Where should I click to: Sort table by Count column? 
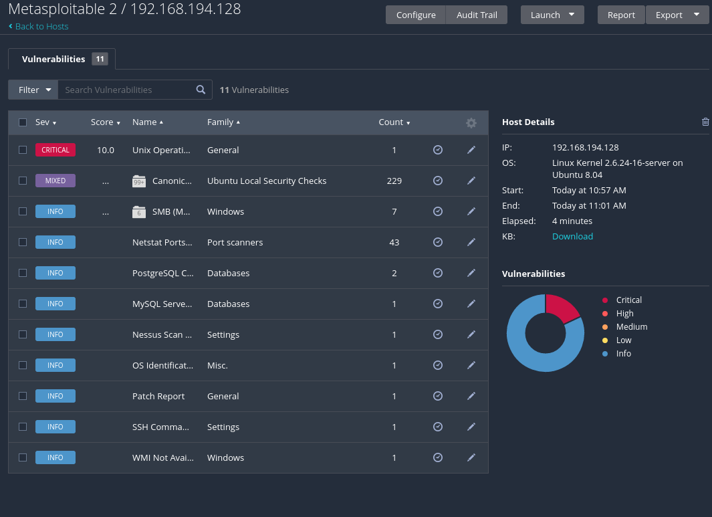pos(394,122)
